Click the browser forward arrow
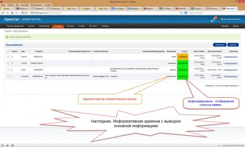 [x=7, y=13]
